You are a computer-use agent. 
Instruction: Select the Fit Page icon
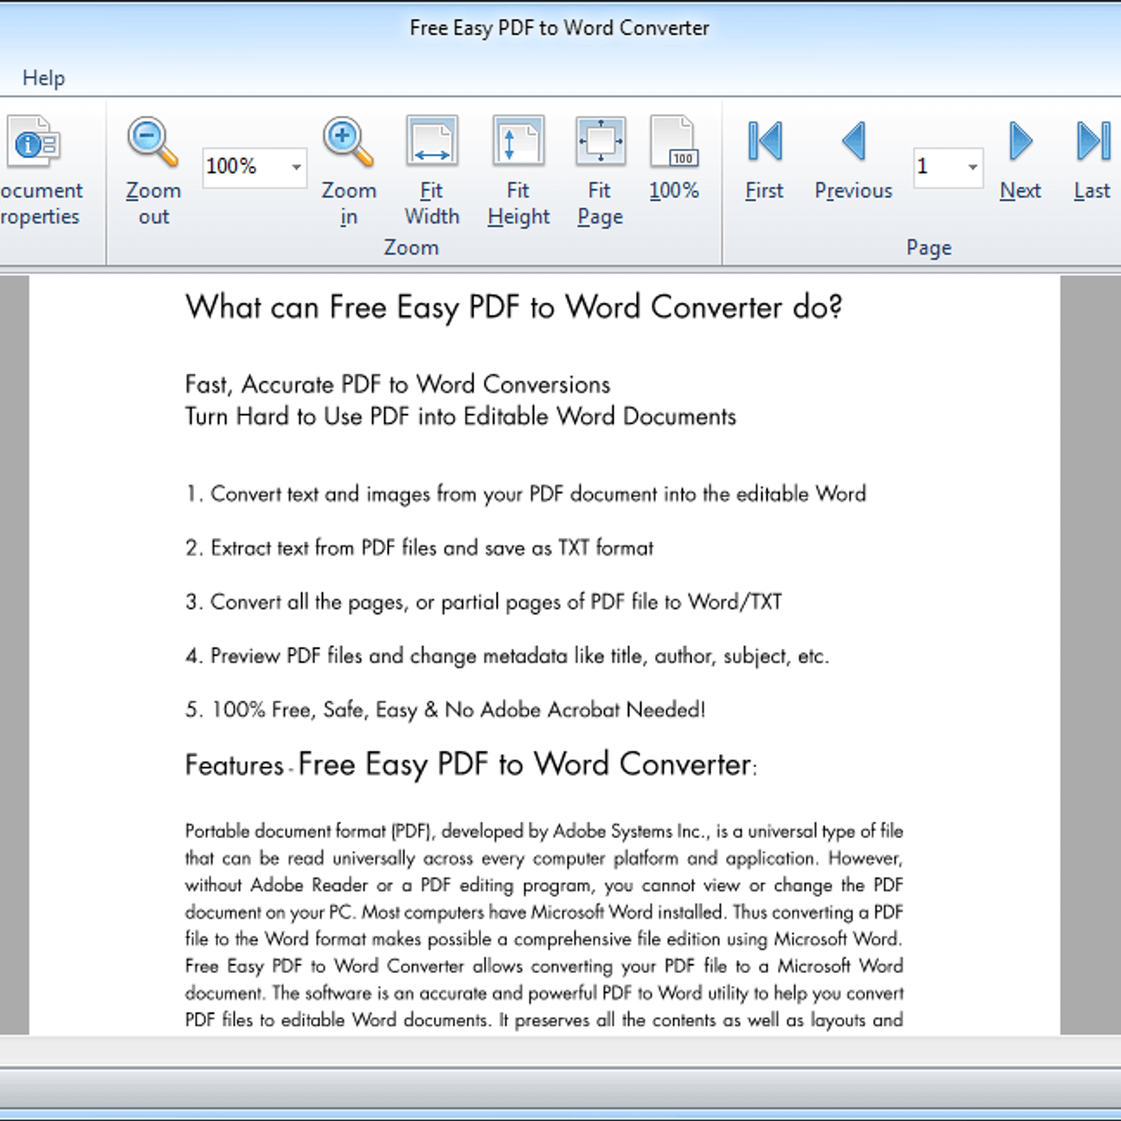(600, 141)
